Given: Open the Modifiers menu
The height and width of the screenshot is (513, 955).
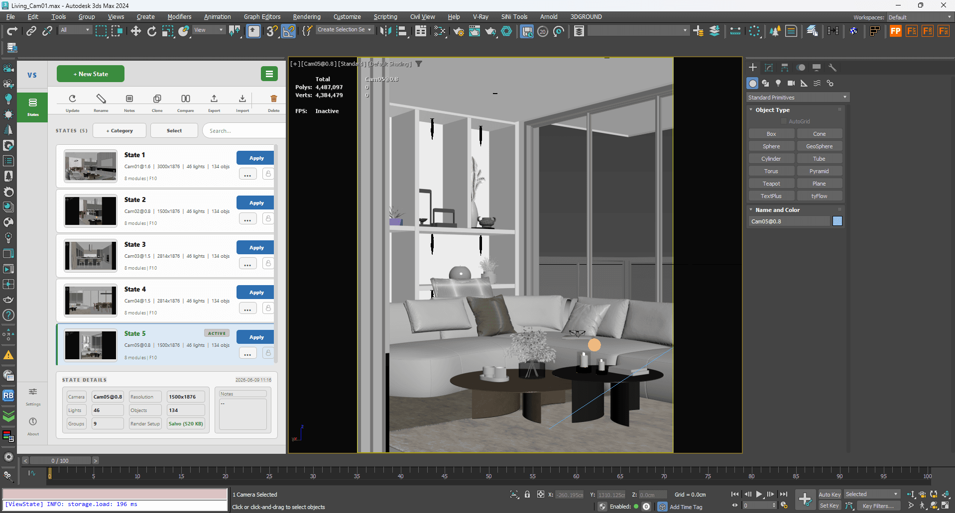Looking at the screenshot, I should coord(179,17).
